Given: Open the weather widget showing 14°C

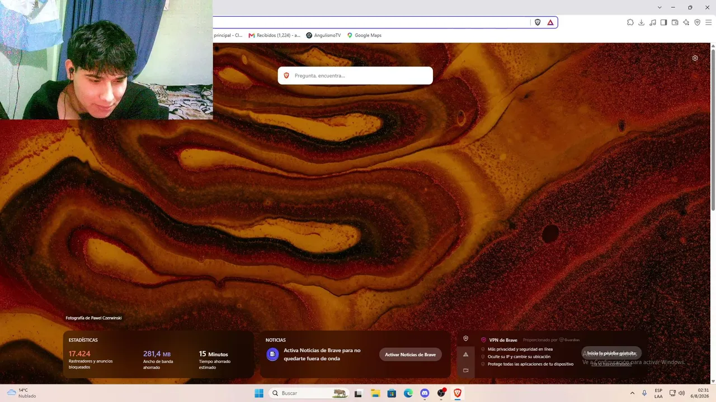Looking at the screenshot, I should pyautogui.click(x=21, y=393).
